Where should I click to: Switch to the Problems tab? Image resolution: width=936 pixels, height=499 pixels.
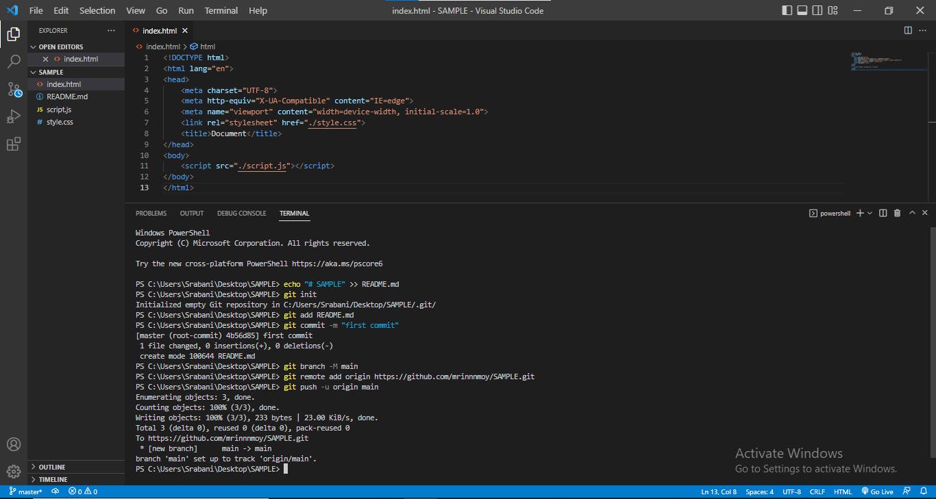[x=151, y=214]
